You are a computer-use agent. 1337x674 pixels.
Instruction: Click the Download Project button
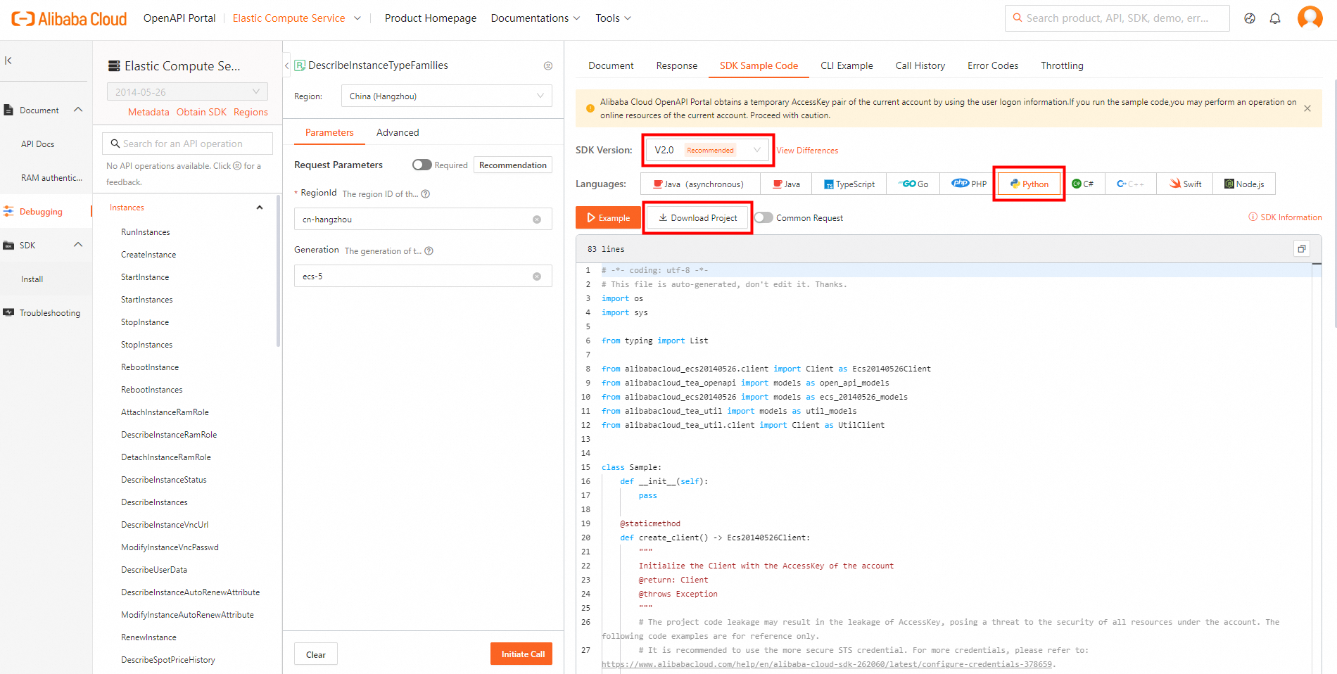point(698,217)
